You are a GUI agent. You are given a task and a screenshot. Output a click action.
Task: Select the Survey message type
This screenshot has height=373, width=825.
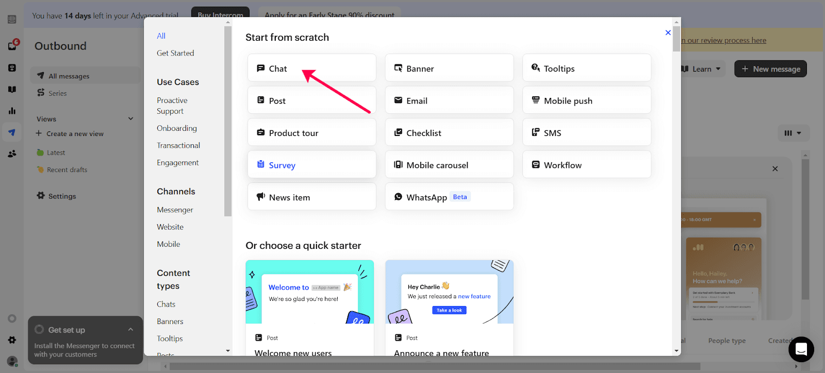pos(311,165)
